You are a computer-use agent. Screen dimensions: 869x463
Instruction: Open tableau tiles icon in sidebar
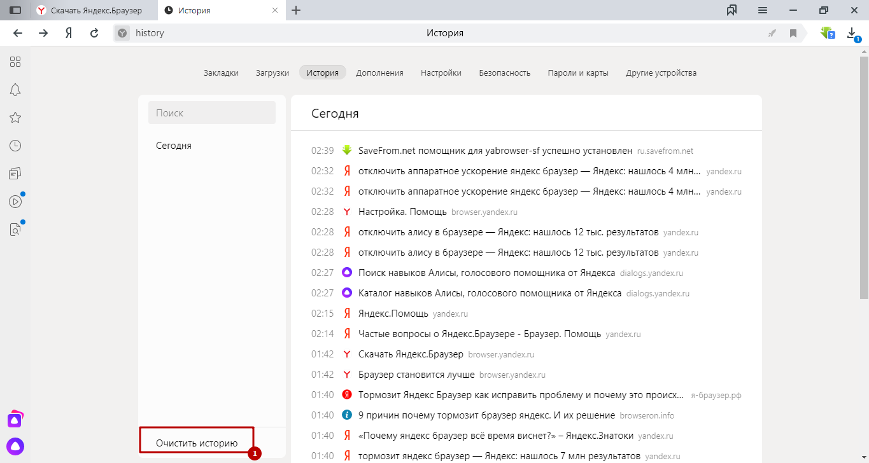point(15,62)
